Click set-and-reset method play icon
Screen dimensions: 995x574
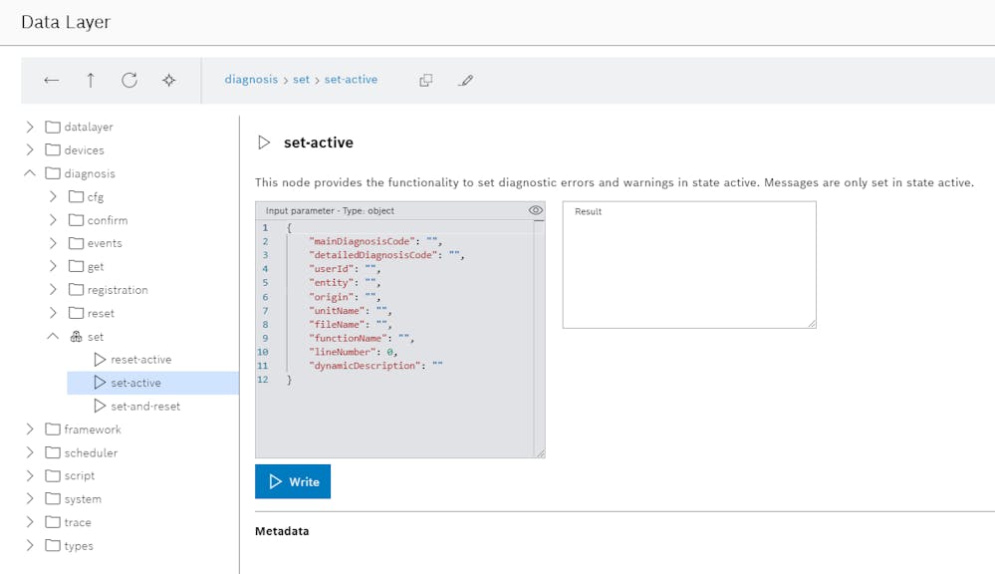(100, 406)
